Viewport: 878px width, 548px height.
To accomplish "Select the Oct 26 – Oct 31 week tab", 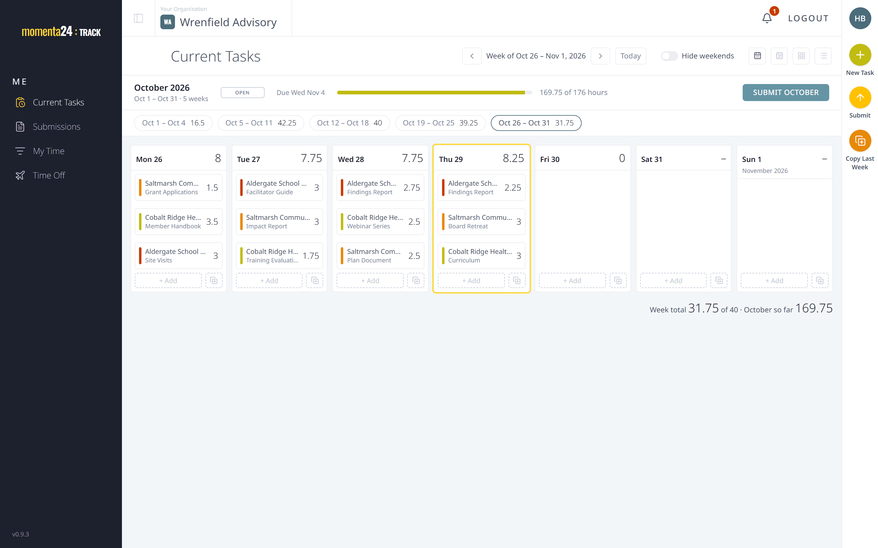I will (x=536, y=123).
